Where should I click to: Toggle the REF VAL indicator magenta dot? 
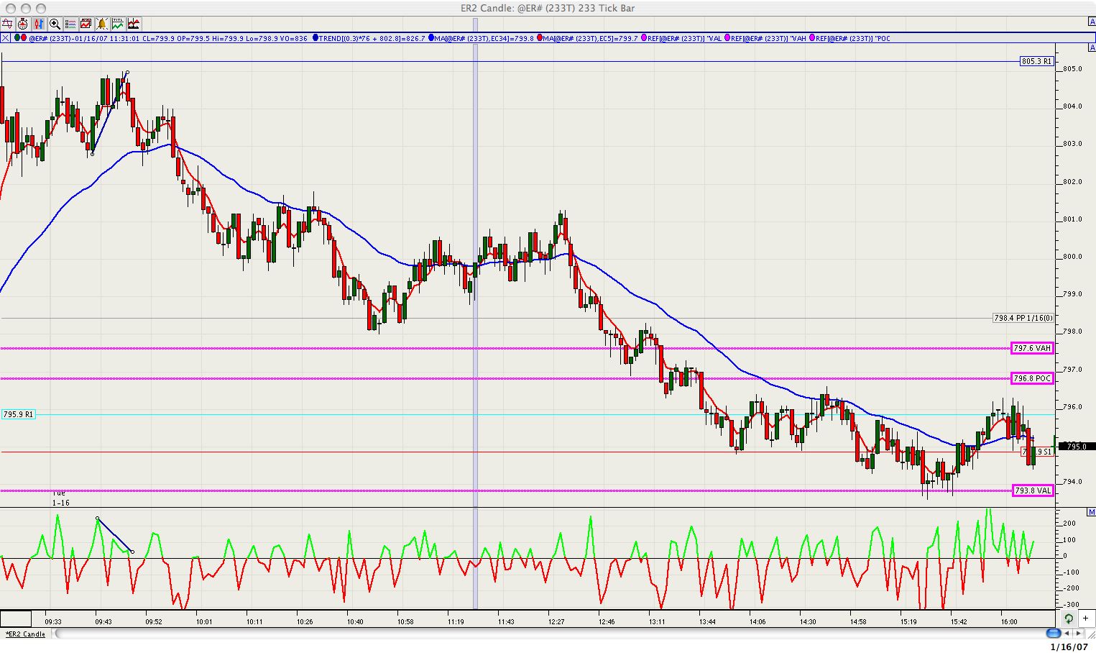[x=644, y=38]
